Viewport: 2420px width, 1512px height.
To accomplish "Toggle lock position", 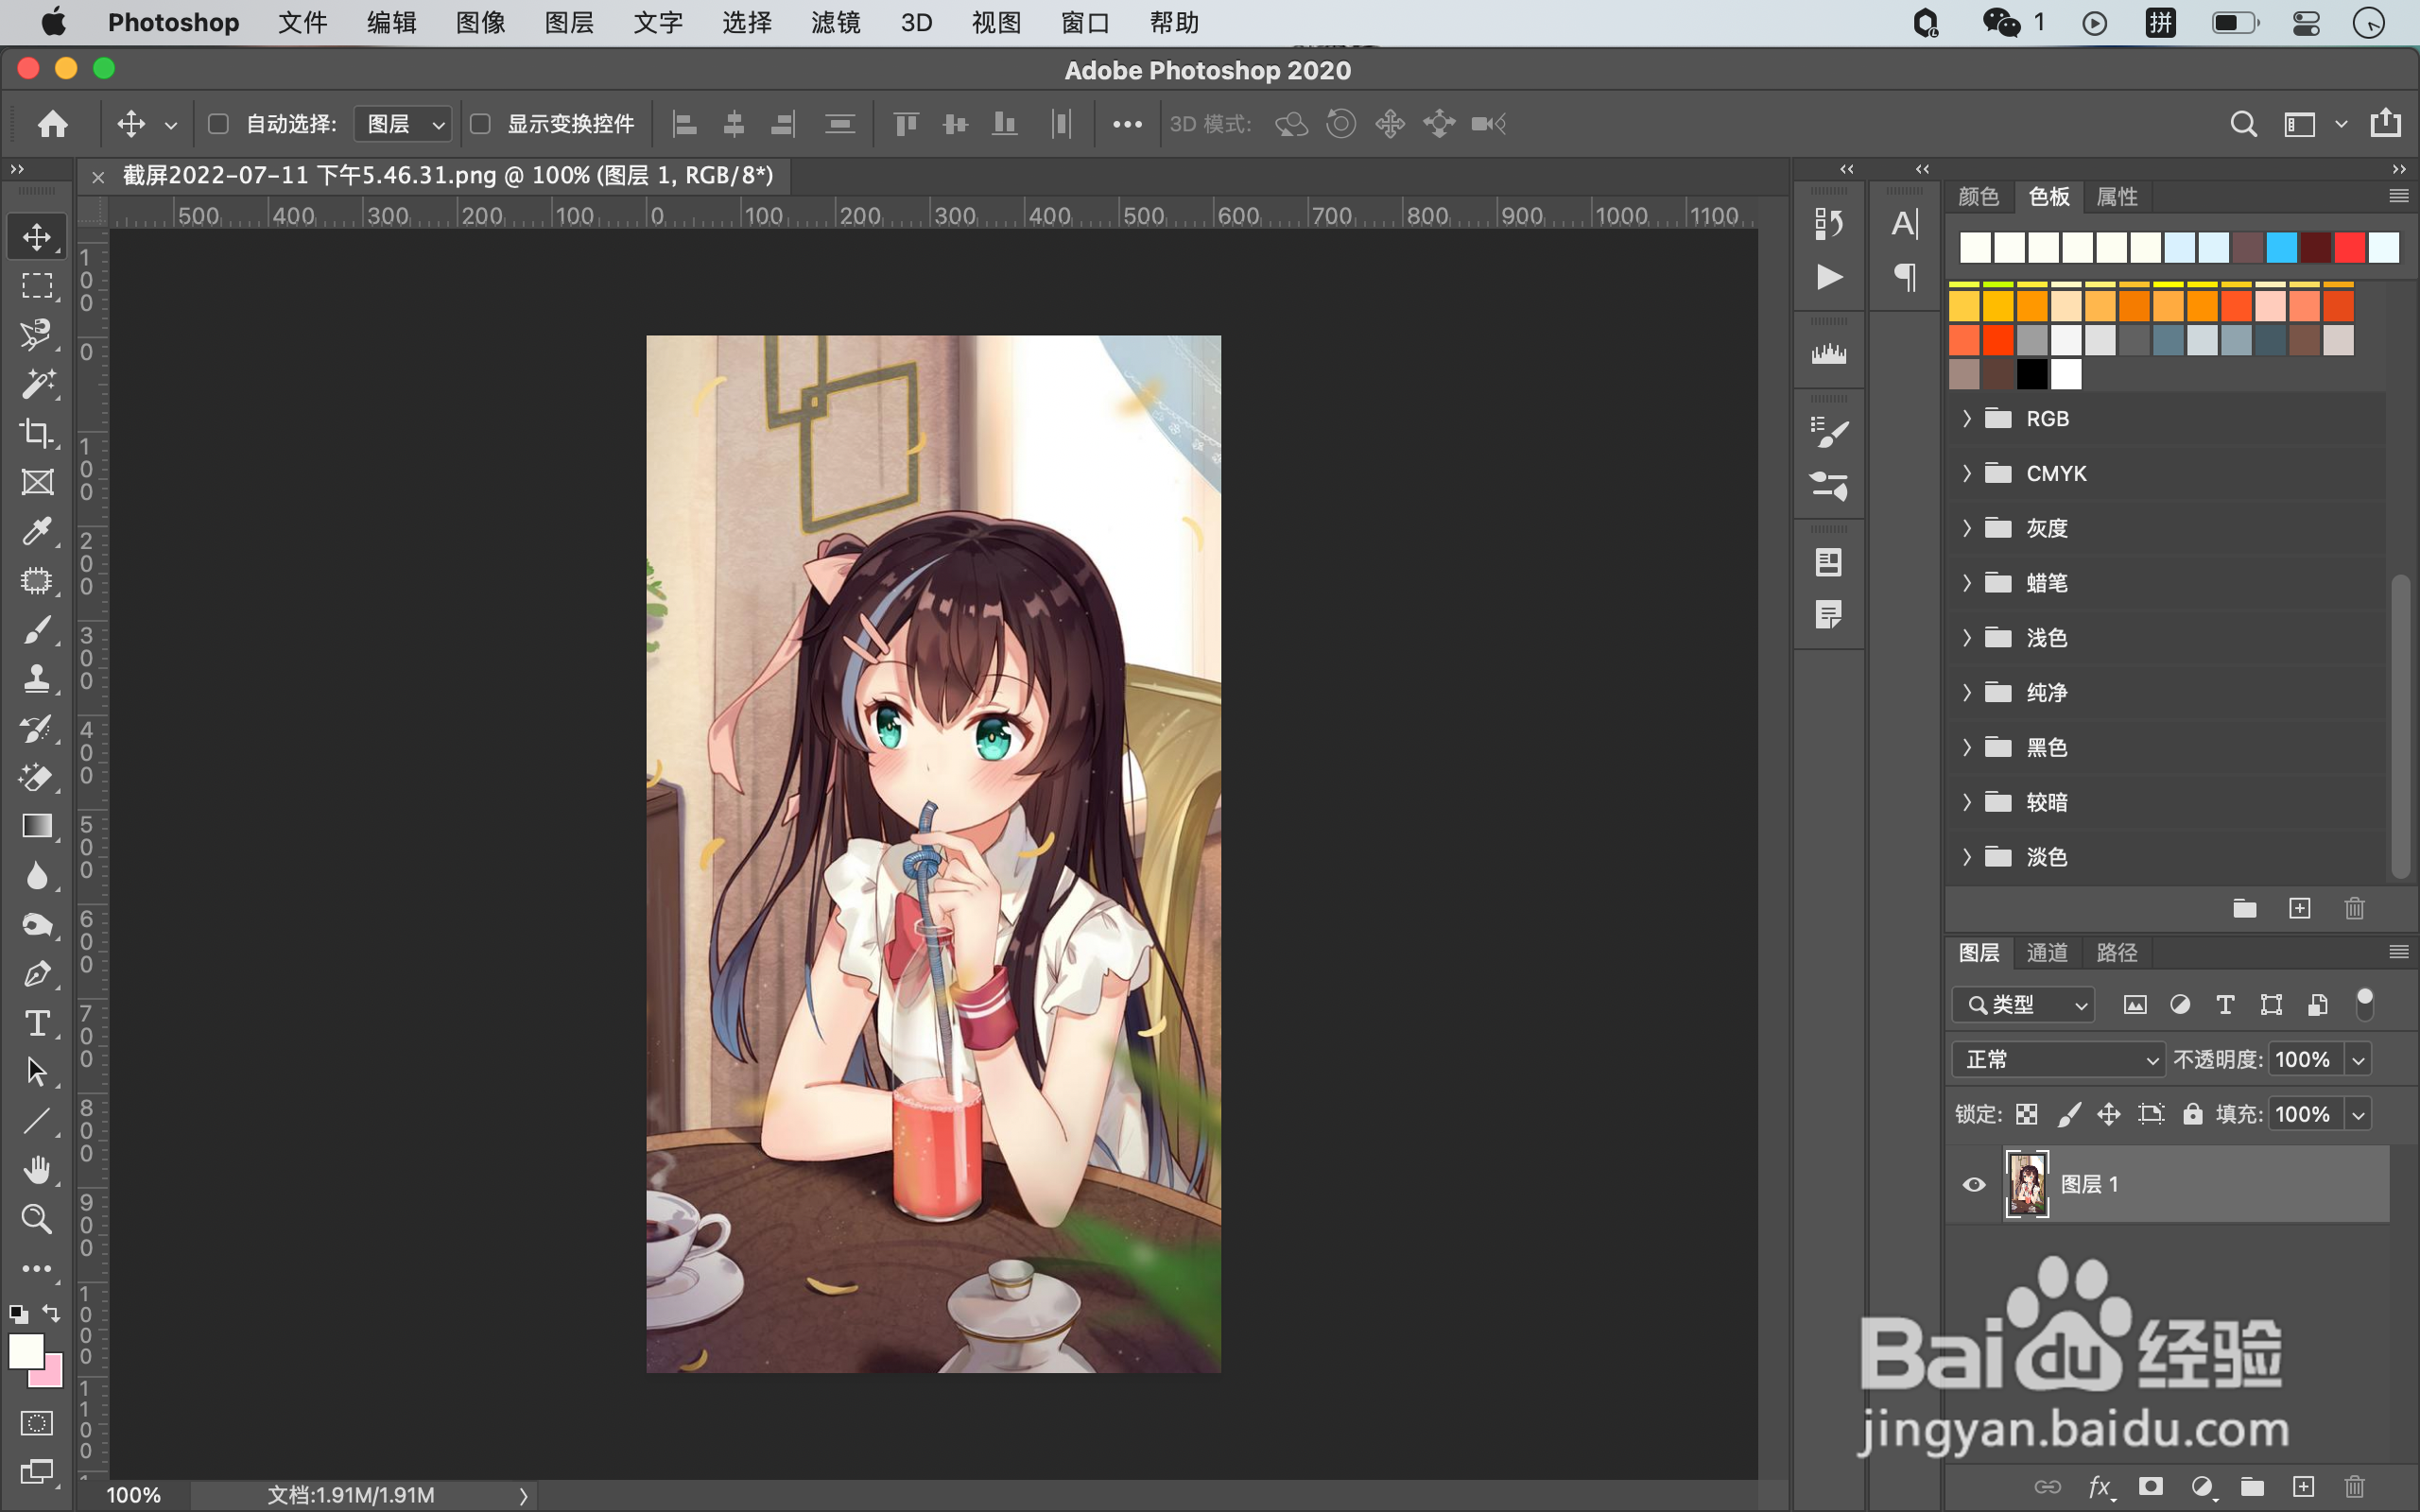I will [x=2109, y=1114].
